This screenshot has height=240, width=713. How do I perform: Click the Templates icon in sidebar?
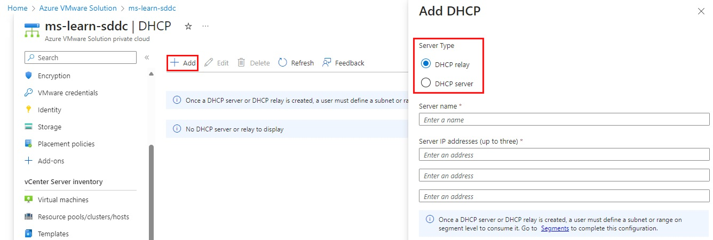pyautogui.click(x=29, y=234)
